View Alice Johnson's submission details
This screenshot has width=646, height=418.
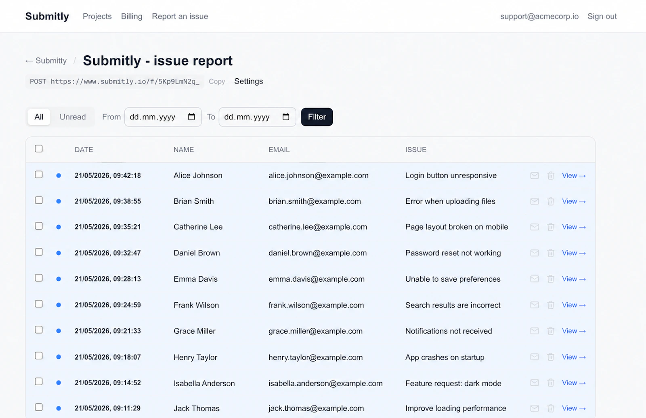tap(574, 176)
